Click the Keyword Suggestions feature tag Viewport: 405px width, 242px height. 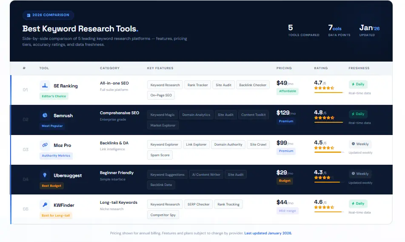167,175
